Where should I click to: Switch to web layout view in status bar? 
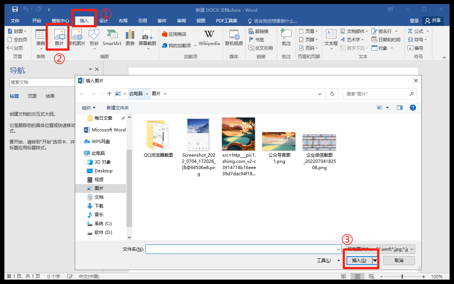tap(372, 276)
